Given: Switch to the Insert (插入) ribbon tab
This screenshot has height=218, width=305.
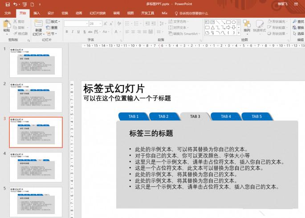Looking at the screenshot, I should point(37,13).
